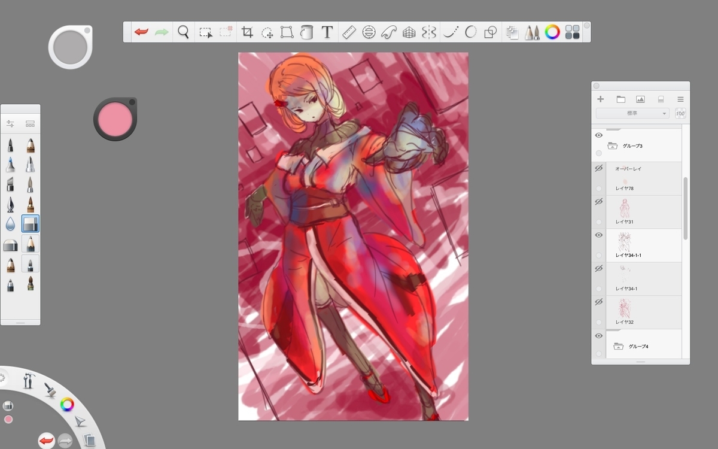Open the lagoon brush icon
Image resolution: width=718 pixels, height=449 pixels.
click(50, 390)
